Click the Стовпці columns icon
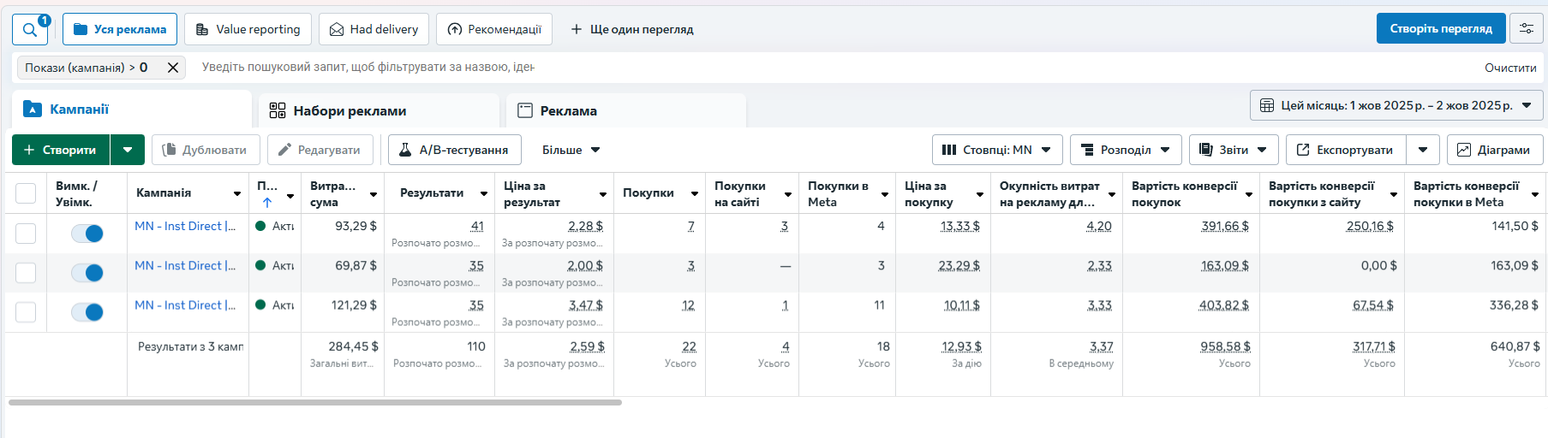 point(949,150)
